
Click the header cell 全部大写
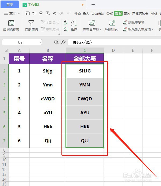click(85, 59)
